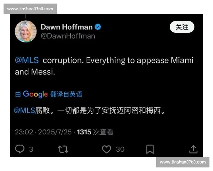Open Dawn Hoffman's profile picture
213x171 pixels.
(x=26, y=31)
